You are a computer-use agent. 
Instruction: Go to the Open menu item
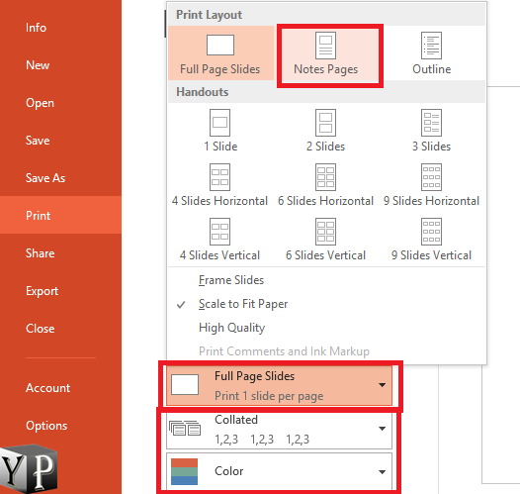pyautogui.click(x=60, y=103)
